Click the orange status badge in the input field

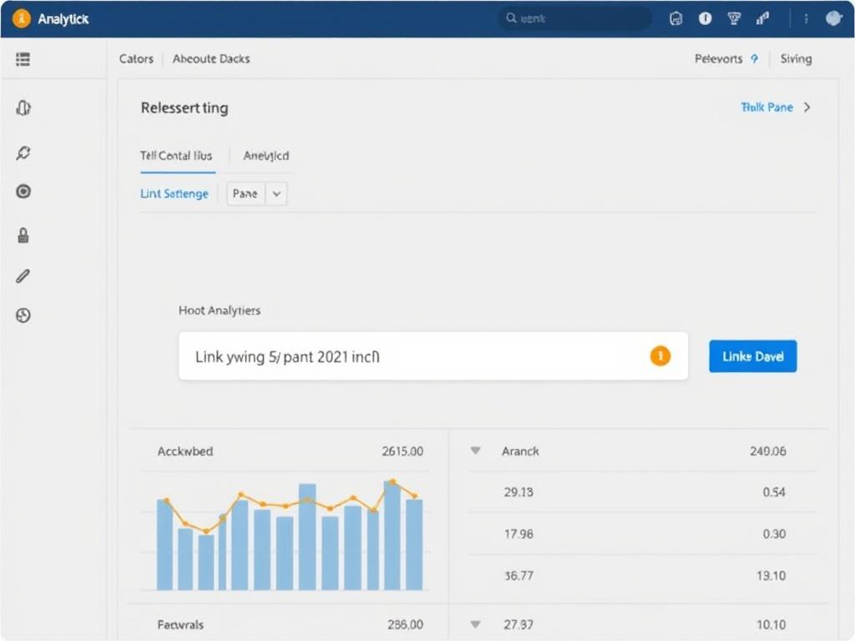[660, 356]
